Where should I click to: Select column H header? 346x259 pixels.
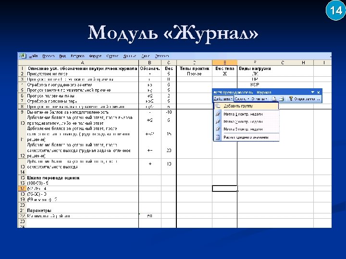click(x=303, y=62)
